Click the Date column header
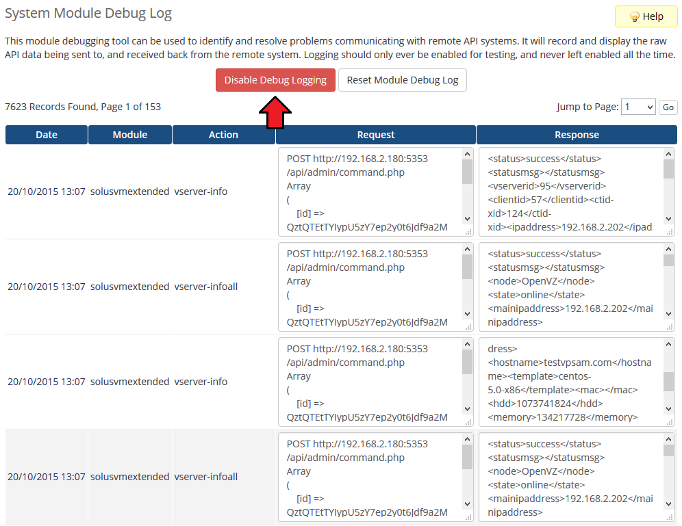 (x=47, y=135)
